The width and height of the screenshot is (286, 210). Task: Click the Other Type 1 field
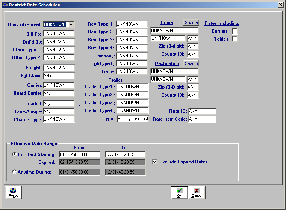click(x=59, y=50)
